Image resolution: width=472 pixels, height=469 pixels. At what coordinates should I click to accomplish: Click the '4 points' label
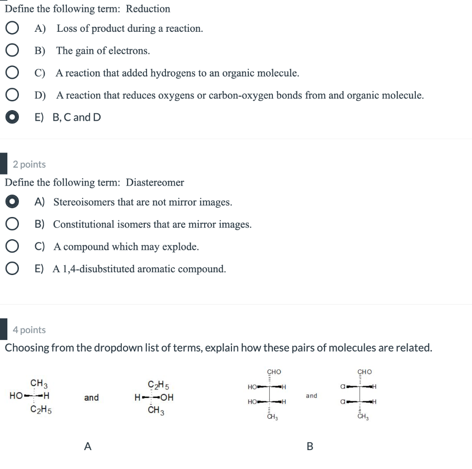[29, 329]
